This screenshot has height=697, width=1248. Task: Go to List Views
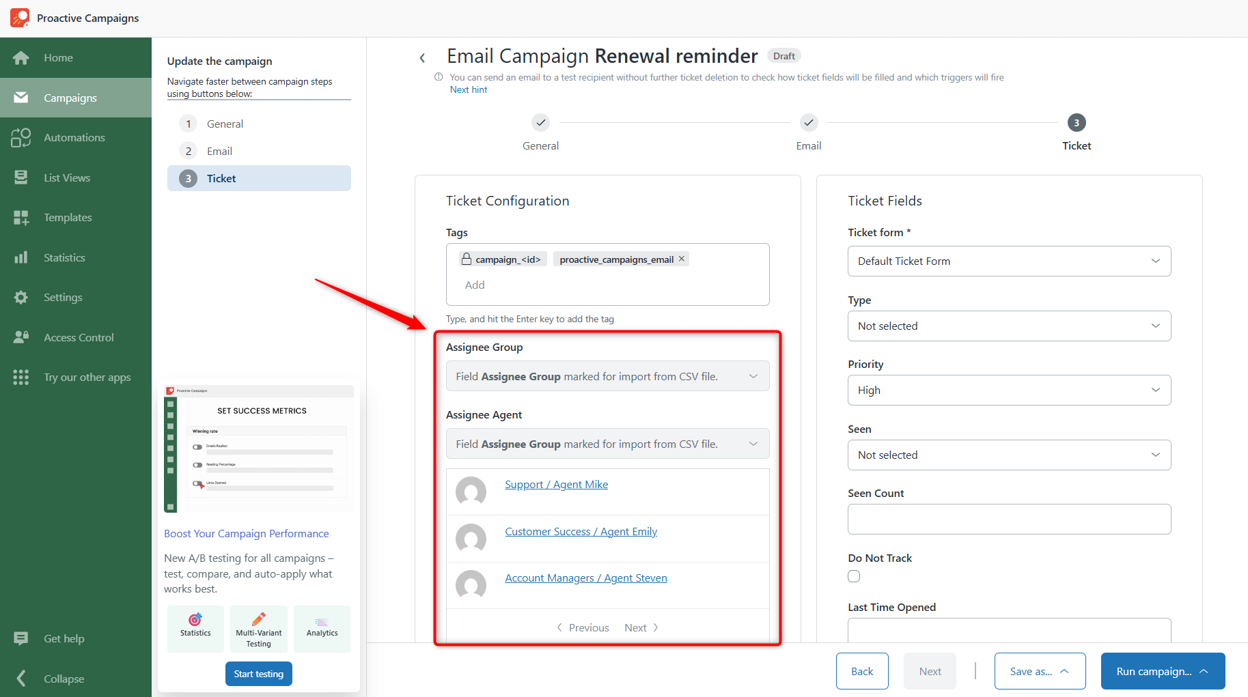tap(66, 177)
